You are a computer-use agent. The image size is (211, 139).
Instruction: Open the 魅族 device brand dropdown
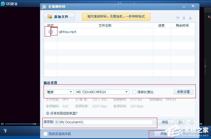[60, 92]
